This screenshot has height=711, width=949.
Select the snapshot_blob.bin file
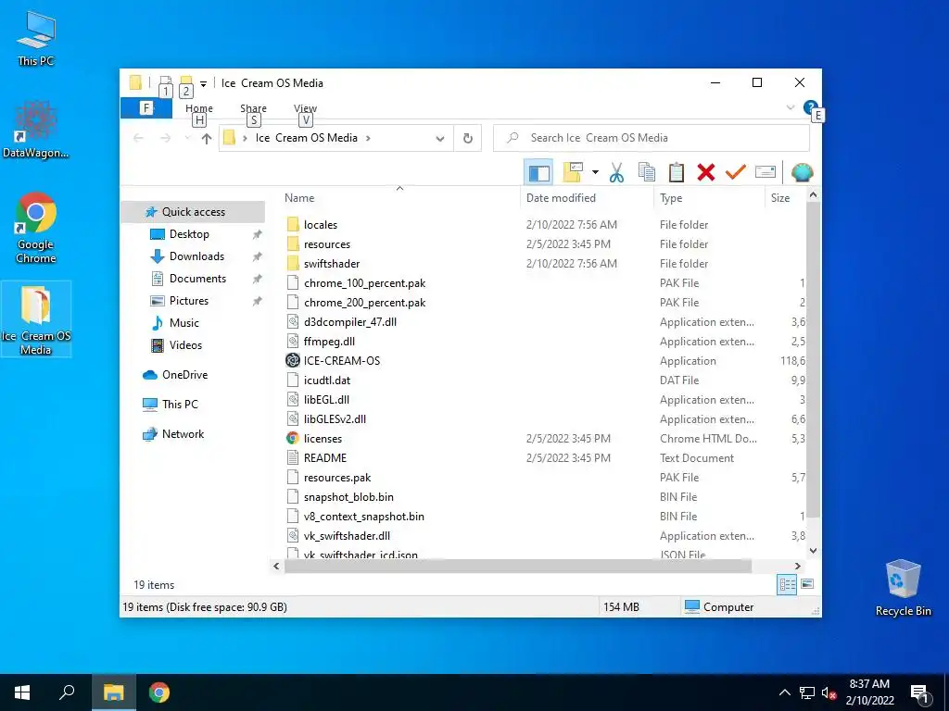click(x=348, y=497)
